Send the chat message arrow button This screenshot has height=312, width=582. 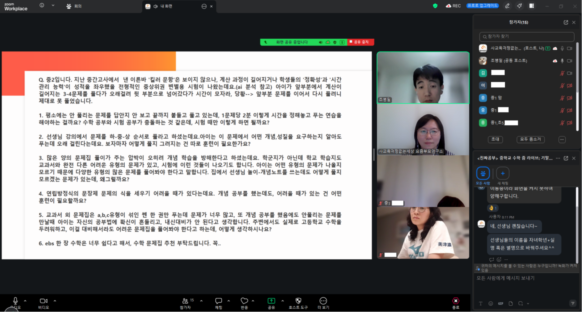573,303
